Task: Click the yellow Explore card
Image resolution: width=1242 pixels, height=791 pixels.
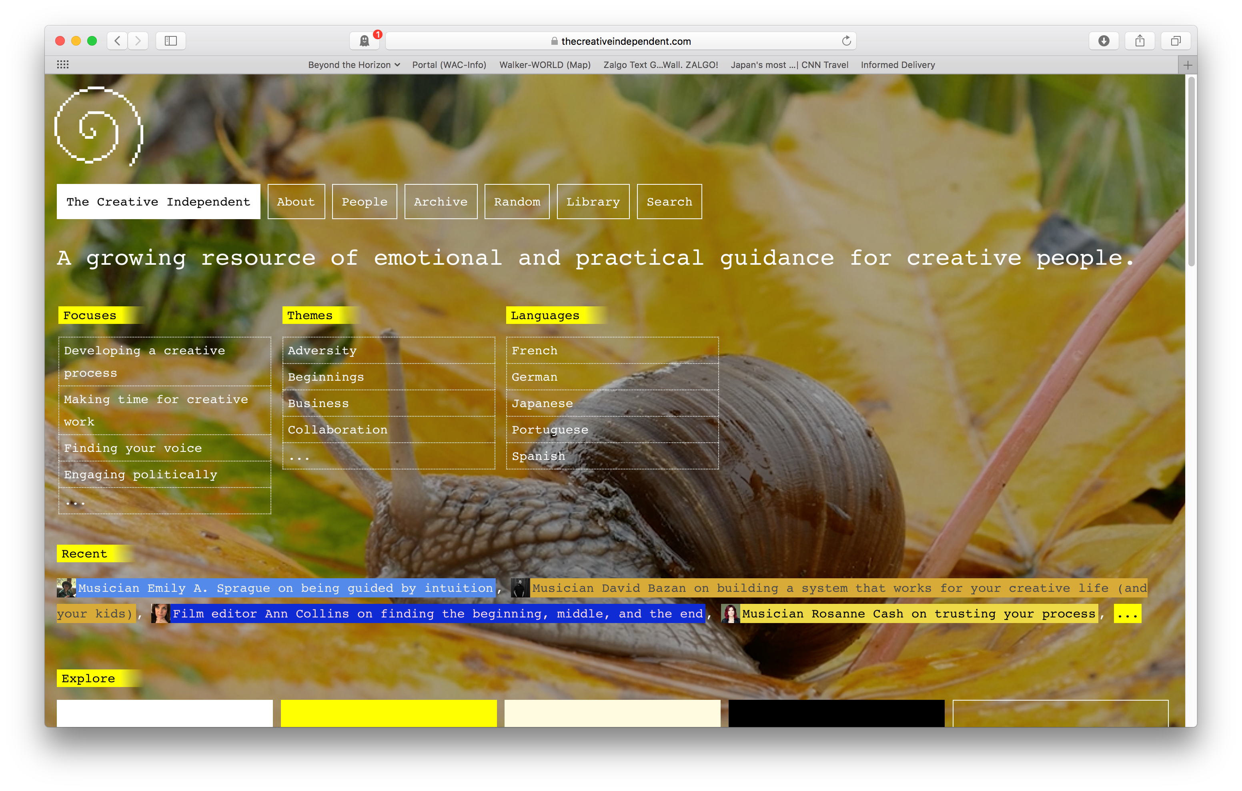Action: pos(389,713)
